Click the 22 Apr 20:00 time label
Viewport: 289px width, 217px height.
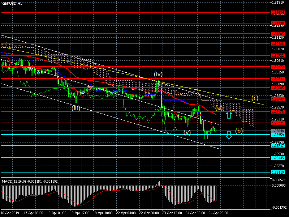(x=149, y=213)
